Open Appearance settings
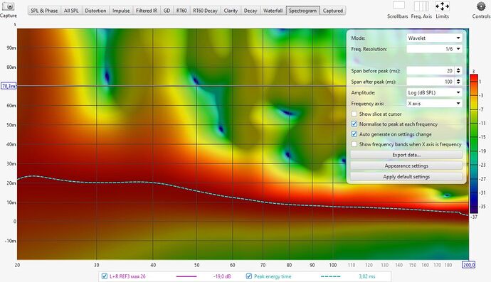 click(x=406, y=166)
